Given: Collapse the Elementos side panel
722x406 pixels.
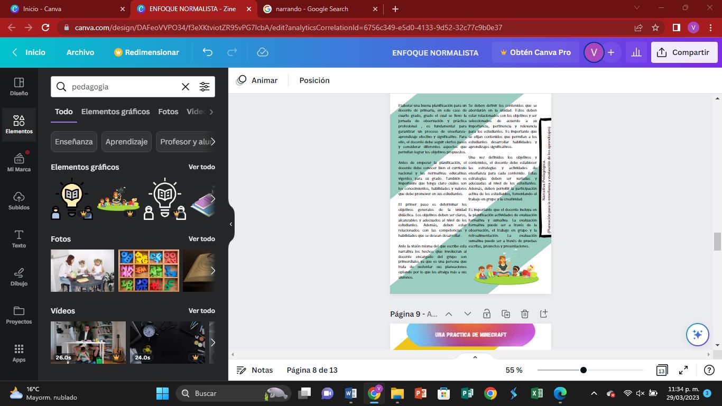Looking at the screenshot, I should pos(231,224).
